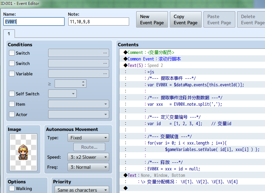Screen dimensions: 265x193
Task: Increase the Variable condition value stepper
Action: click(x=83, y=82)
